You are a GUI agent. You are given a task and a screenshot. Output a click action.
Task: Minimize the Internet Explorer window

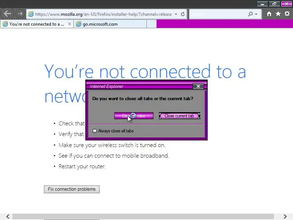coord(263,4)
